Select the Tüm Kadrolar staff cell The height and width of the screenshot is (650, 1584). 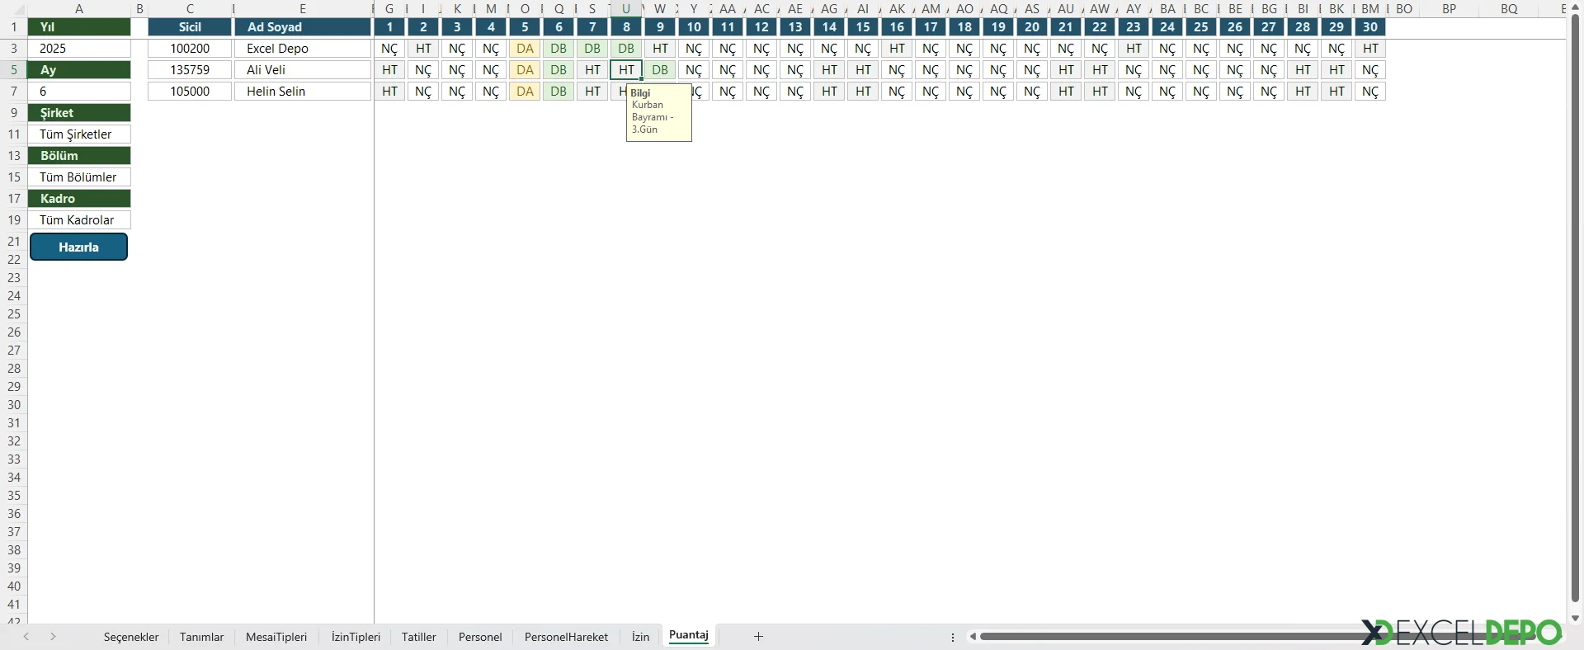point(79,220)
